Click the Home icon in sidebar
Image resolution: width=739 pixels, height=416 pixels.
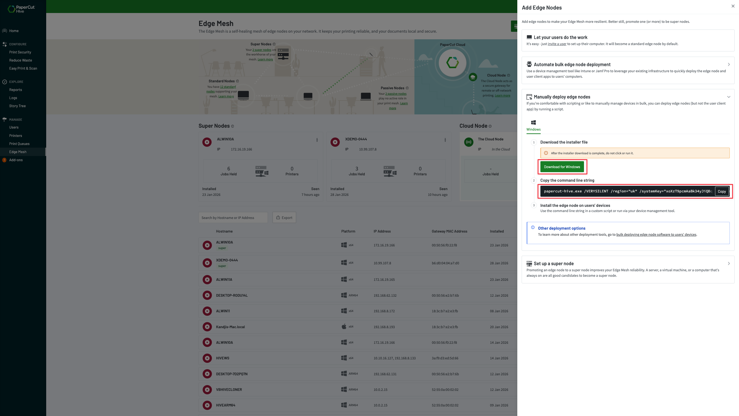[x=5, y=31]
